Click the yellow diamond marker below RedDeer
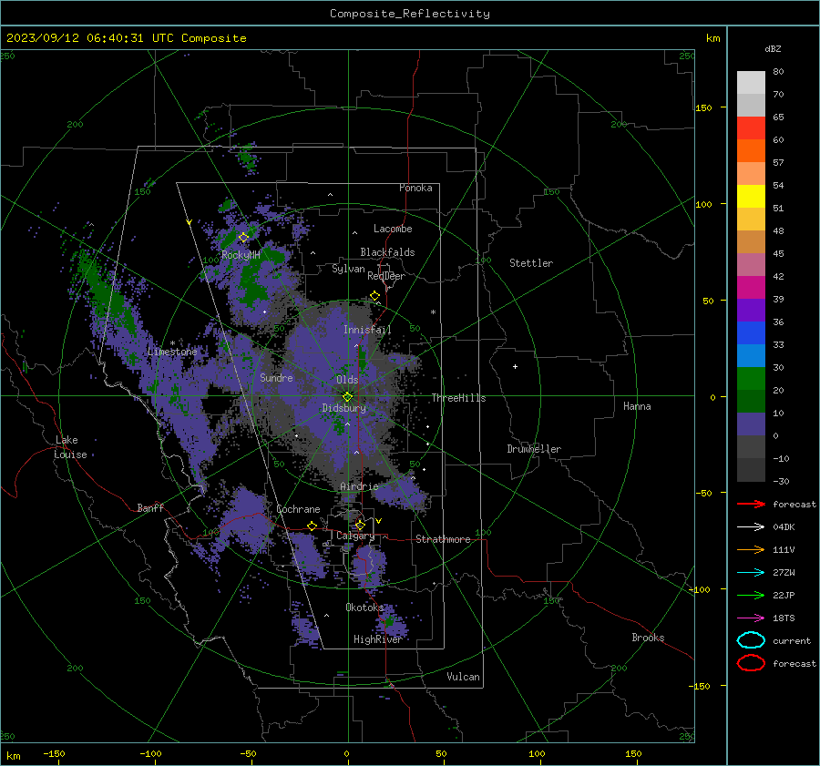This screenshot has height=766, width=820. (x=375, y=296)
